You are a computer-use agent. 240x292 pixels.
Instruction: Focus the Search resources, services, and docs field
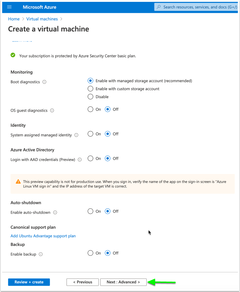tap(199, 7)
